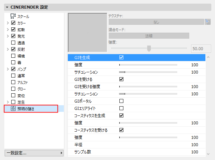Toggle the カラー channel checkbox
This screenshot has height=160, width=215.
[x=13, y=23]
